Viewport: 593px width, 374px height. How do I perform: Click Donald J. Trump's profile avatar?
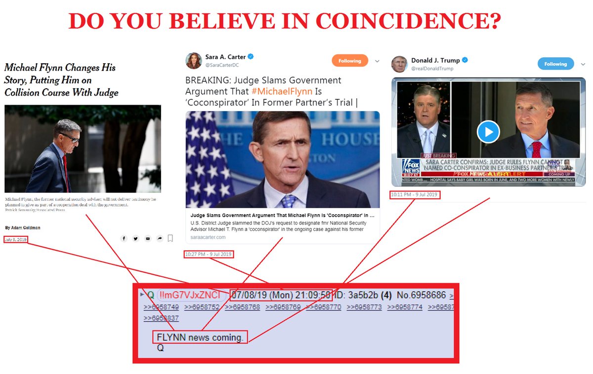(399, 64)
